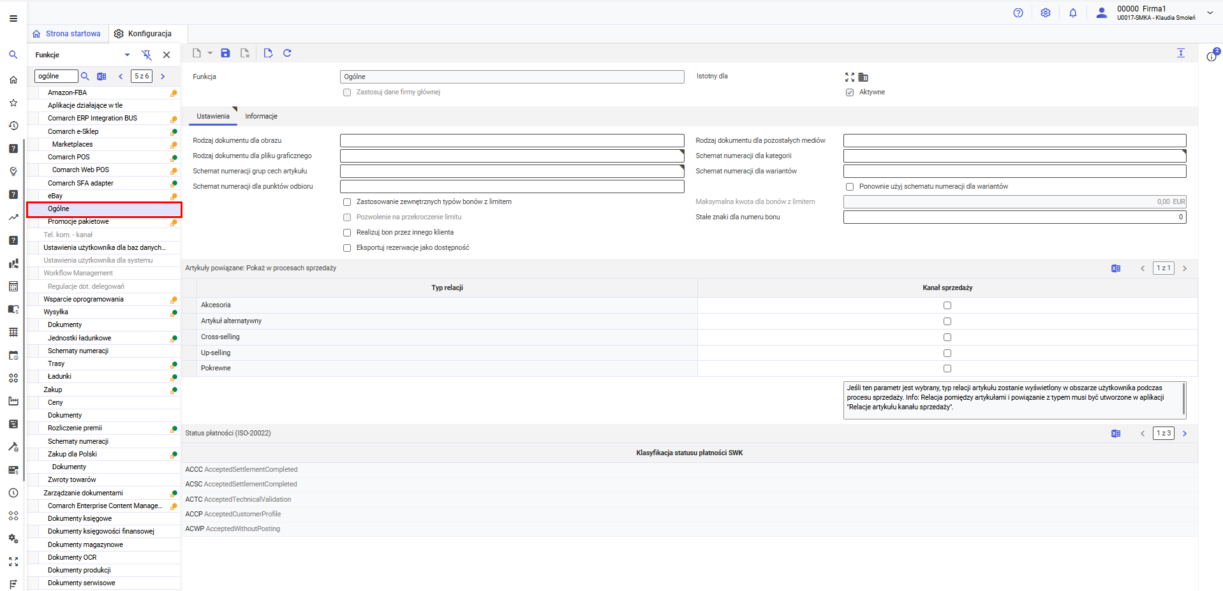Refresh the view with the reload icon
Image resolution: width=1223 pixels, height=591 pixels.
pos(287,53)
